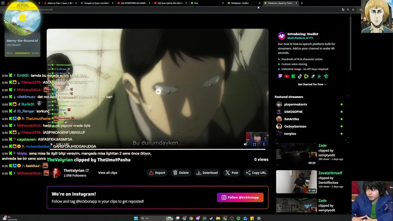Enter fullscreen on the clip player
The height and width of the screenshot is (221, 393).
click(255, 144)
